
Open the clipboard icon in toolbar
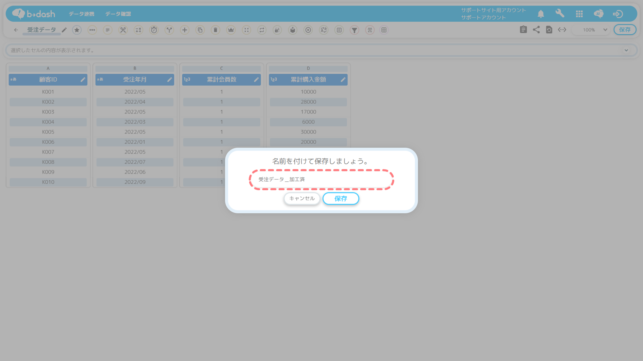pos(523,30)
